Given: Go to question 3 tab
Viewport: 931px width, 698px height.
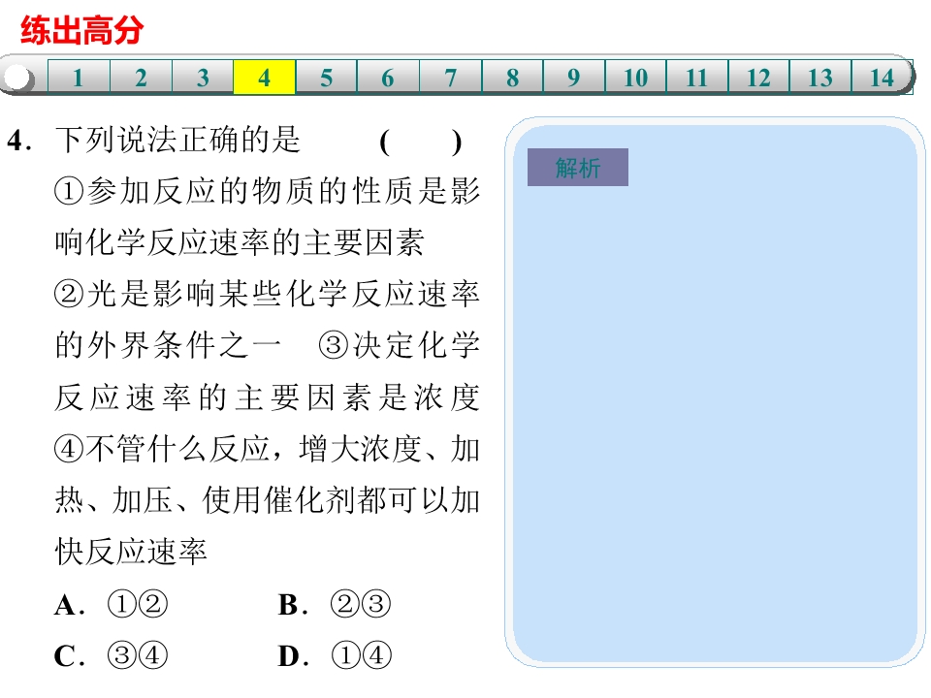Looking at the screenshot, I should click(203, 78).
